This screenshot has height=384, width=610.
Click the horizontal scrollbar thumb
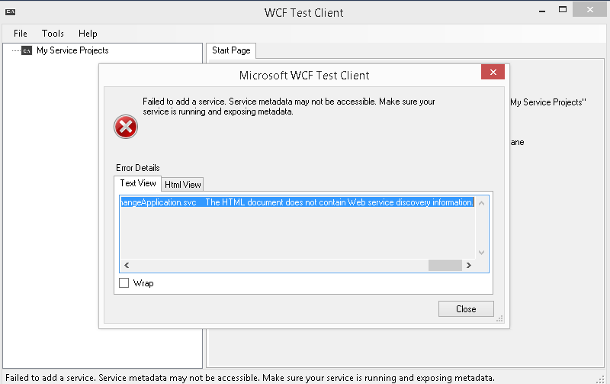(445, 265)
